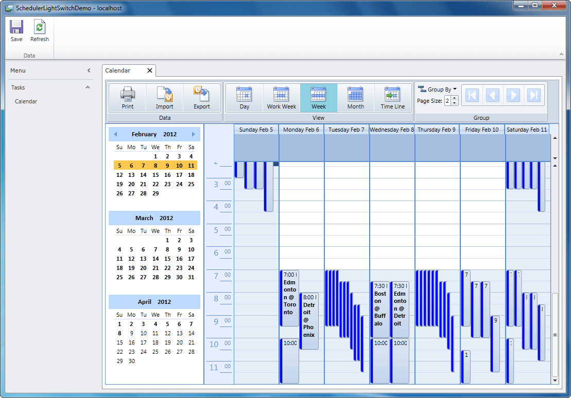Go to the next group page
This screenshot has height=398, width=571.
pyautogui.click(x=513, y=95)
